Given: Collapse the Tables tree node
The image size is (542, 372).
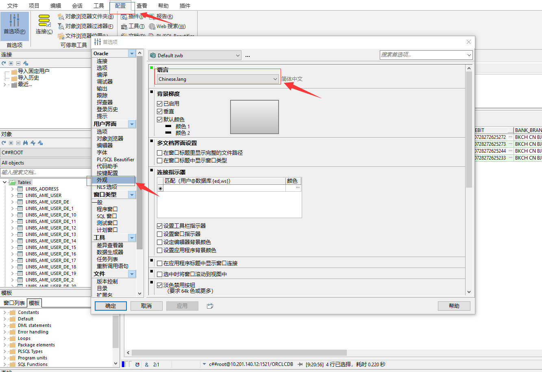Looking at the screenshot, I should click(4, 183).
